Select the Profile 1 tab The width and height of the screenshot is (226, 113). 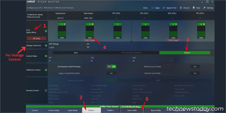click(92, 110)
